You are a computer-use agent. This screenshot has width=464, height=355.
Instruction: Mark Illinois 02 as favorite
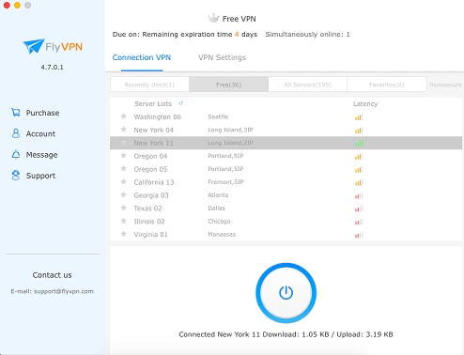(x=124, y=221)
